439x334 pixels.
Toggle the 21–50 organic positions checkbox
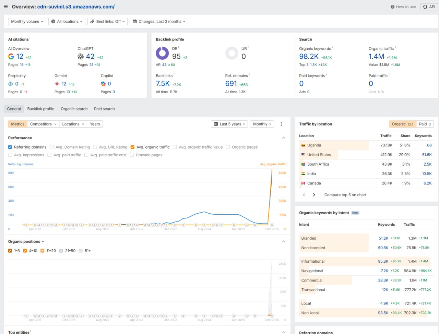[61, 251]
